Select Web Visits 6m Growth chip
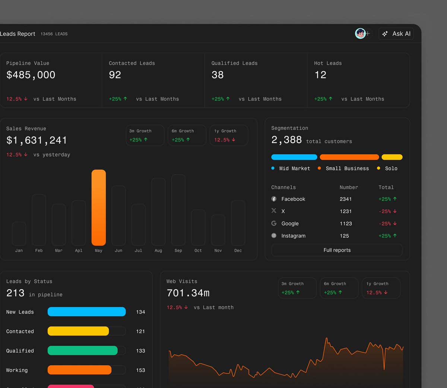 pyautogui.click(x=339, y=288)
